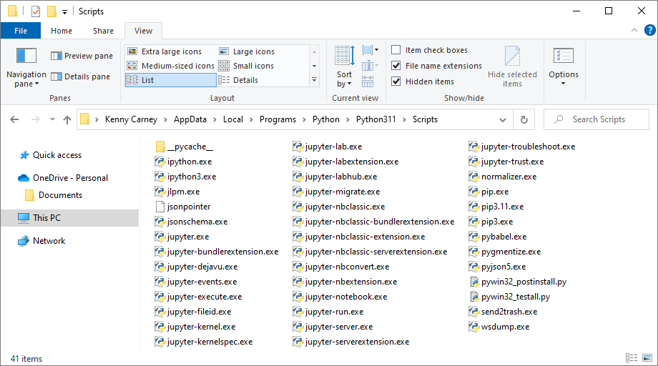Uncheck File name extensions
This screenshot has height=366, width=658.
[x=396, y=66]
